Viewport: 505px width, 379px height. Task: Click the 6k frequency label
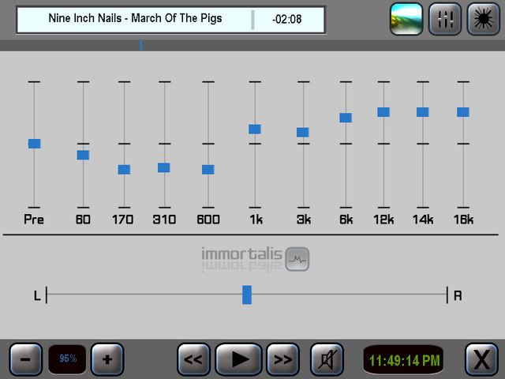346,220
